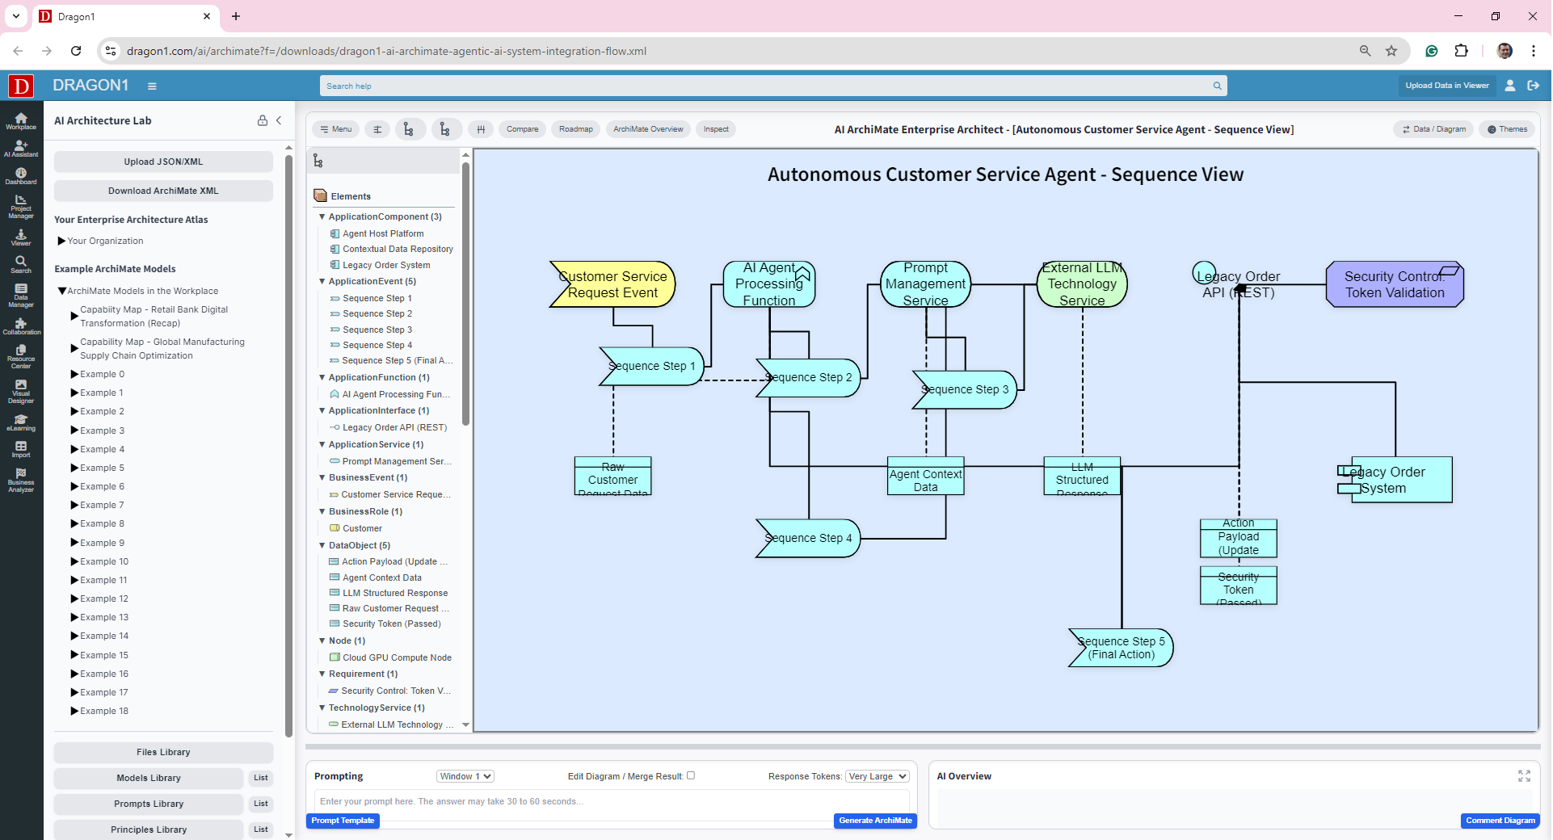This screenshot has width=1553, height=840.
Task: Click the user profile icon in header
Action: pyautogui.click(x=1509, y=86)
